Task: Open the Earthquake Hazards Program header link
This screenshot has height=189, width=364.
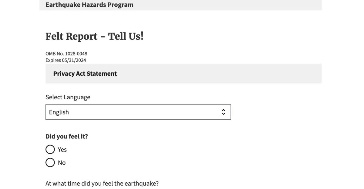Action: click(x=89, y=5)
